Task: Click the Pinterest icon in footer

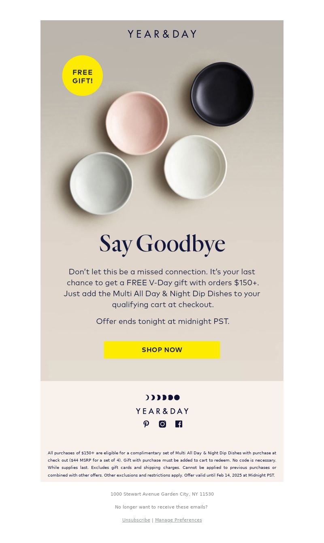Action: tap(146, 424)
